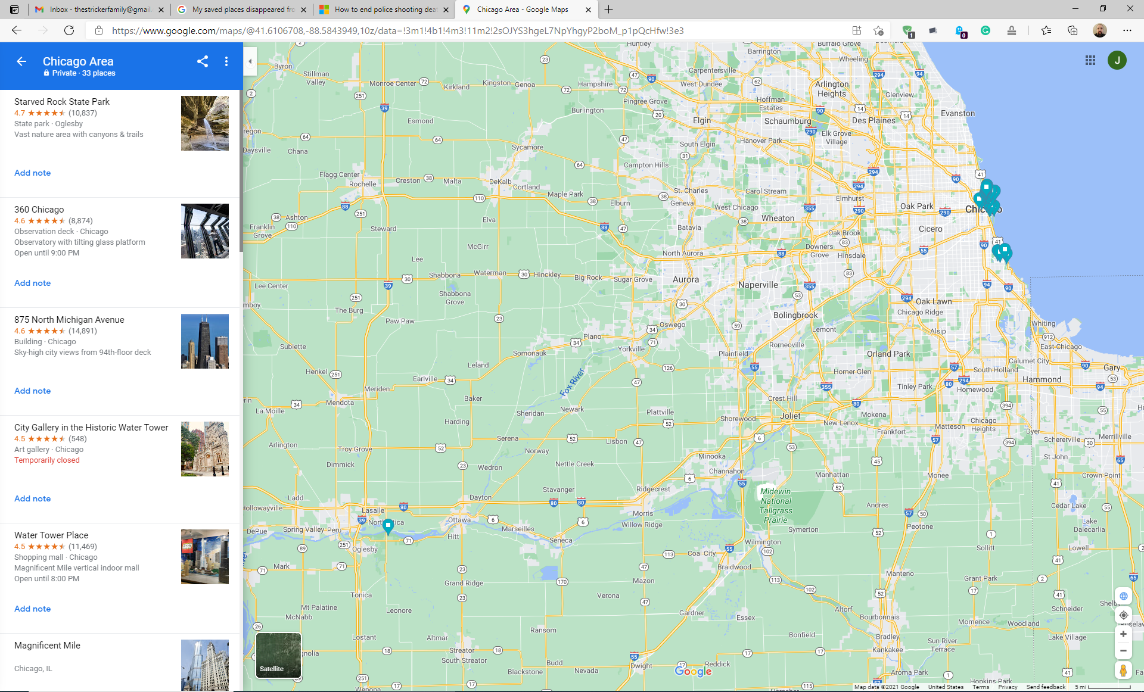Viewport: 1144px width, 692px height.
Task: Go back in browser history
Action: tap(17, 30)
